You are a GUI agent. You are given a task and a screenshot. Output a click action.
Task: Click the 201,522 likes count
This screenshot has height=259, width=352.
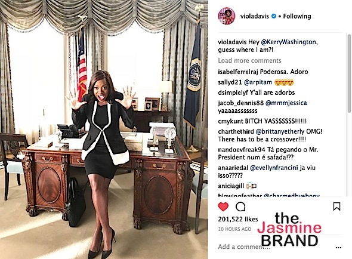(x=238, y=219)
